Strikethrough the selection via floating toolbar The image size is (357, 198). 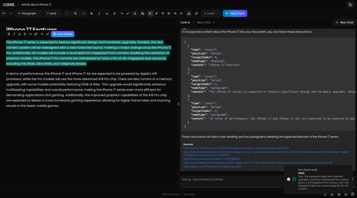pyautogui.click(x=25, y=34)
